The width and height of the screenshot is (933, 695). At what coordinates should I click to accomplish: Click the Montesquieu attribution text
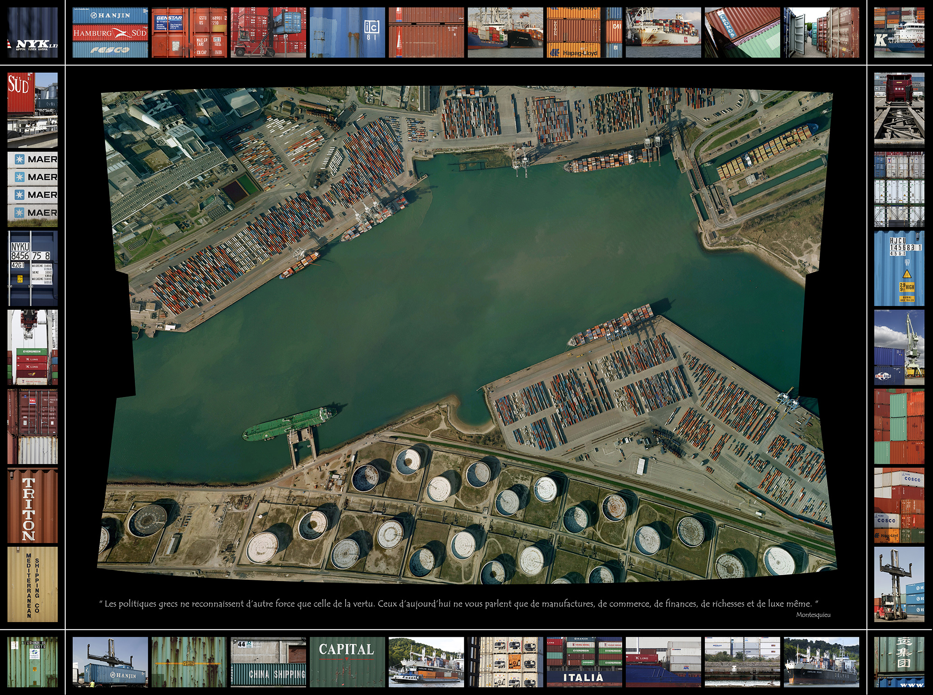[x=813, y=615]
